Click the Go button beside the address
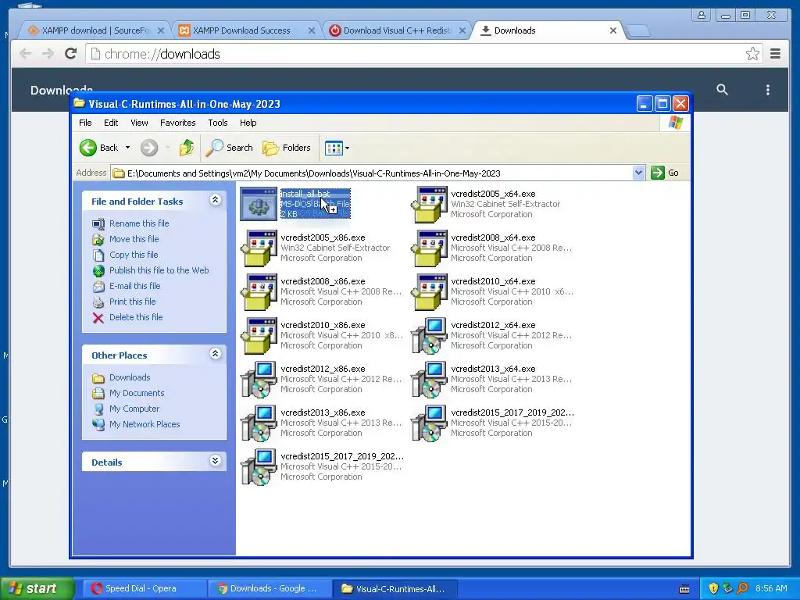Image resolution: width=800 pixels, height=600 pixels. click(665, 173)
